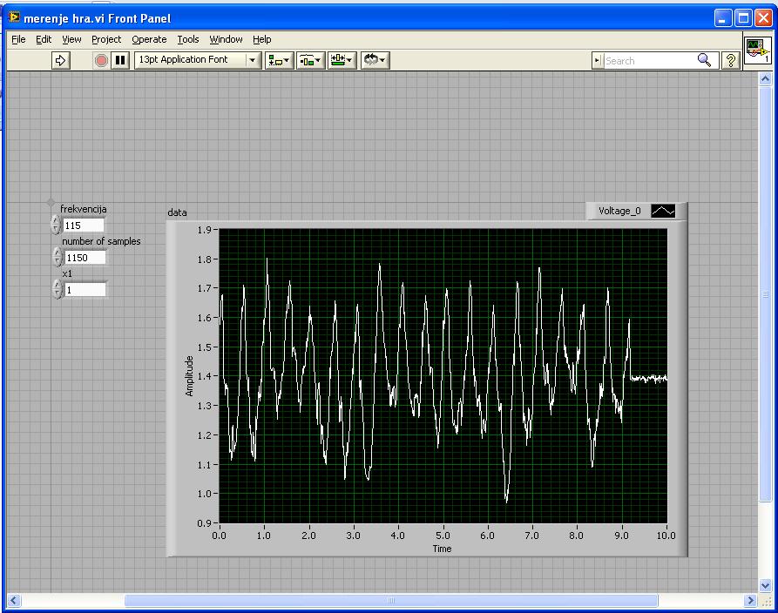The height and width of the screenshot is (613, 778).
Task: Click the Abort Execution stop button
Action: [101, 60]
